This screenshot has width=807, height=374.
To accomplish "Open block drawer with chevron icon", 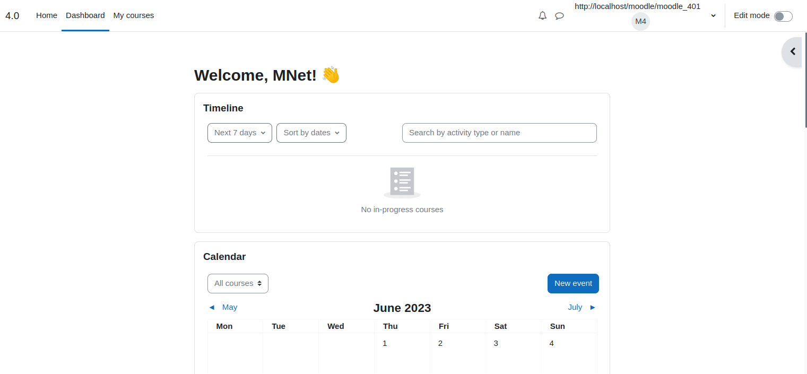I will tap(793, 51).
